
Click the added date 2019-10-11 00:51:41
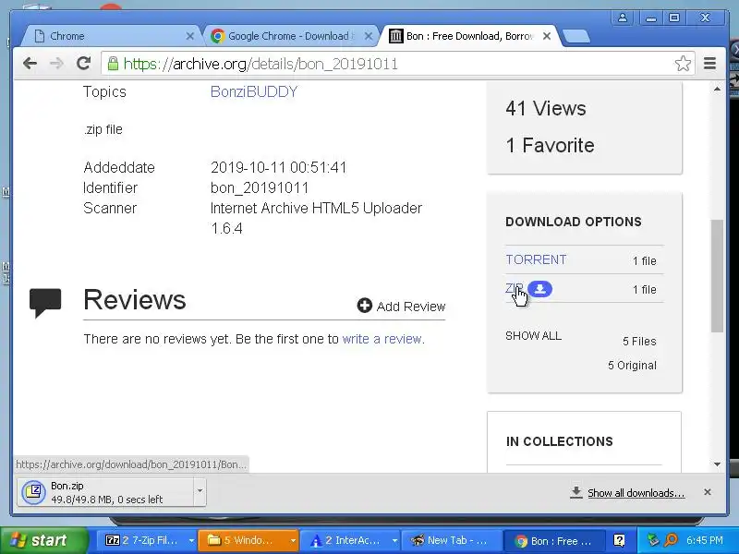(x=279, y=167)
